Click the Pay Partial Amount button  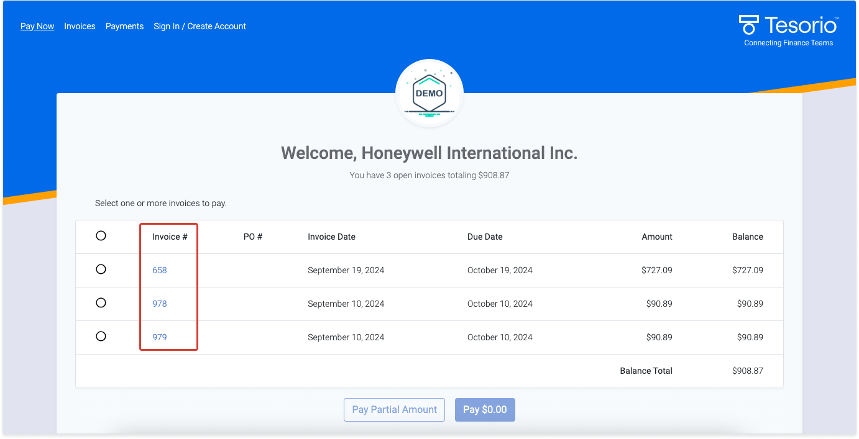[x=394, y=410]
